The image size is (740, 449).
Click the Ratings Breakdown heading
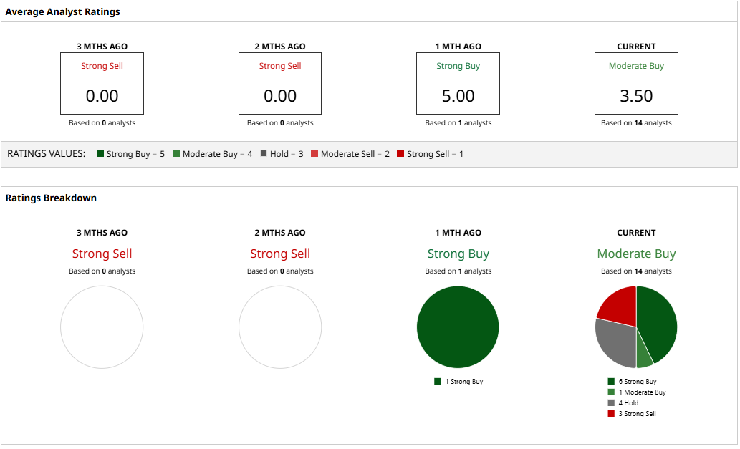point(51,198)
